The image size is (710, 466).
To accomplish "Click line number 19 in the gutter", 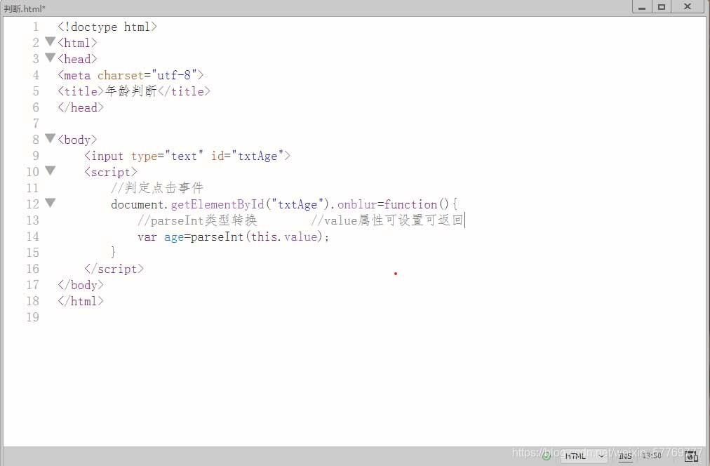I will point(32,317).
